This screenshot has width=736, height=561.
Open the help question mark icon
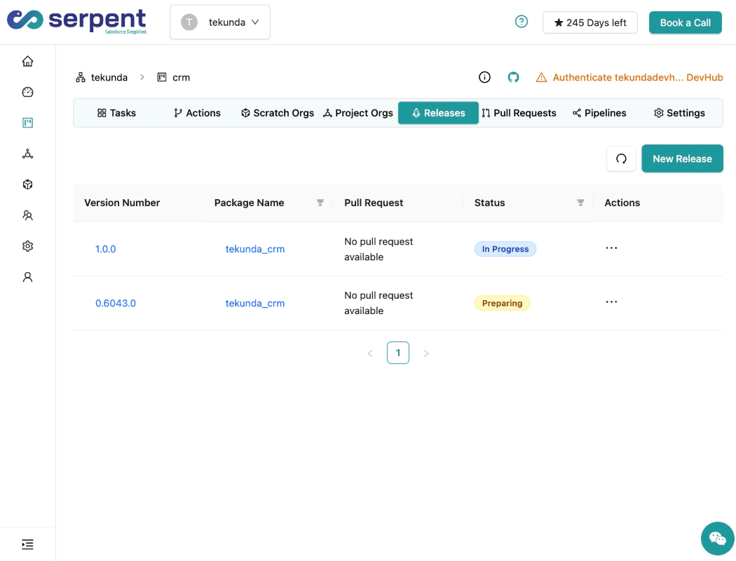(521, 22)
